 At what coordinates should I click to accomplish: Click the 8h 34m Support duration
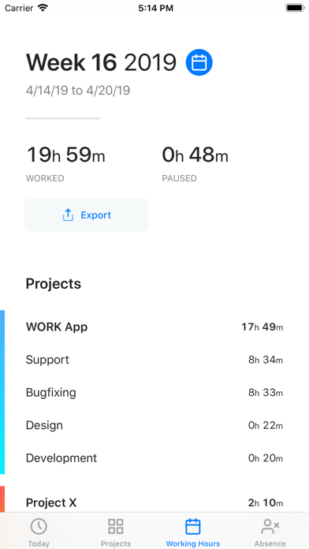click(266, 360)
